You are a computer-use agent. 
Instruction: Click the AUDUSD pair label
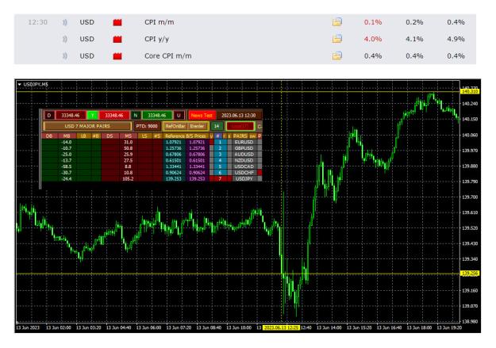(x=244, y=155)
